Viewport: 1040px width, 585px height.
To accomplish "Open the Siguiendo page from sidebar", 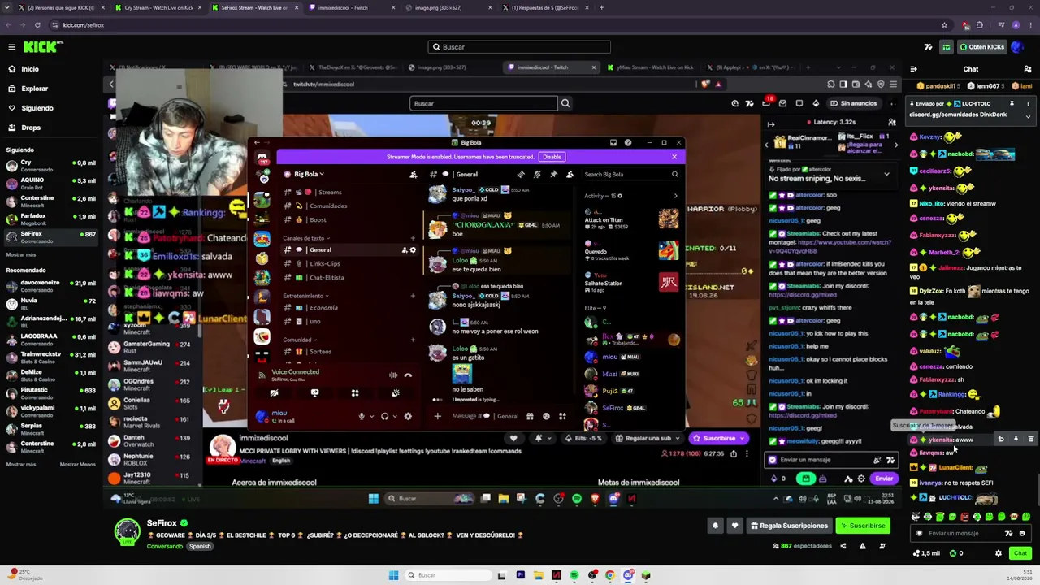I will pyautogui.click(x=37, y=108).
